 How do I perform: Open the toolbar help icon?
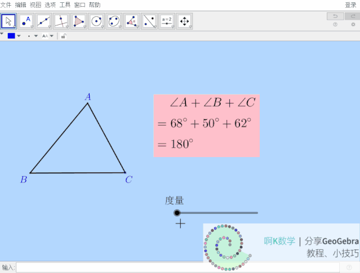coord(335,24)
